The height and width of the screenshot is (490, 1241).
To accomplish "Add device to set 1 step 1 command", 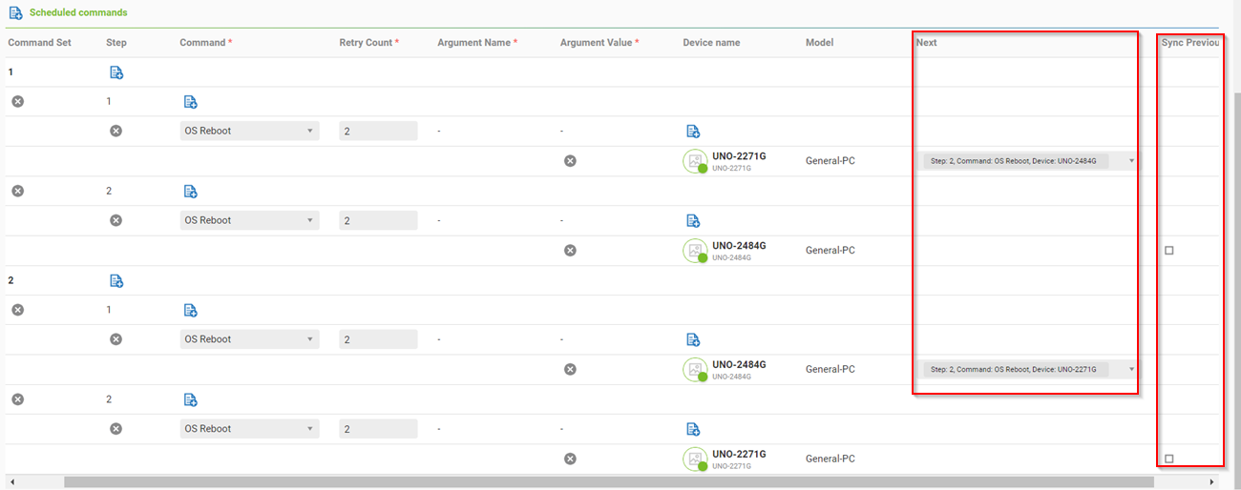I will tap(693, 132).
